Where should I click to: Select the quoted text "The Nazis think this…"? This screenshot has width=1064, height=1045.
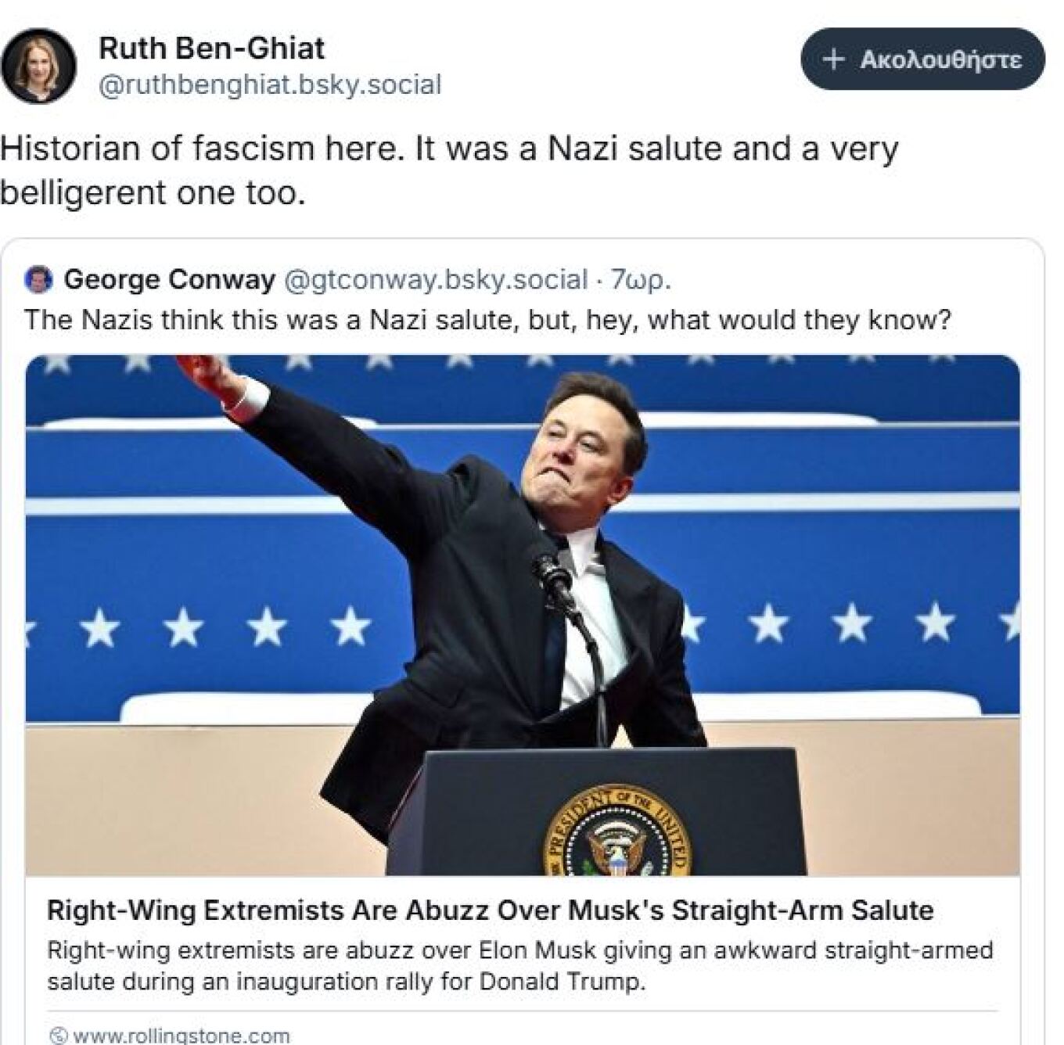click(487, 320)
